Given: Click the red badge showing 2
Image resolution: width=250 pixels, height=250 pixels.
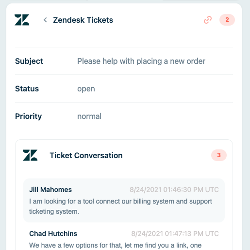Looking at the screenshot, I should [x=227, y=20].
